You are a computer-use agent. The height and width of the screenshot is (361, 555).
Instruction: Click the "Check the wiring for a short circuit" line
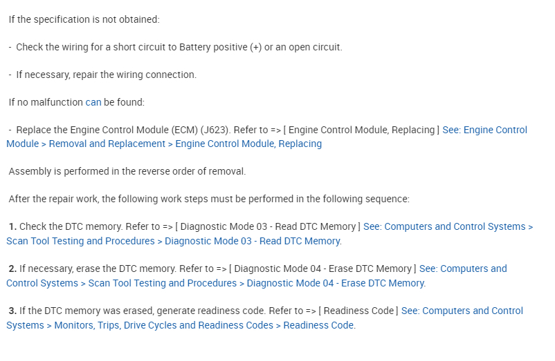[x=179, y=47]
